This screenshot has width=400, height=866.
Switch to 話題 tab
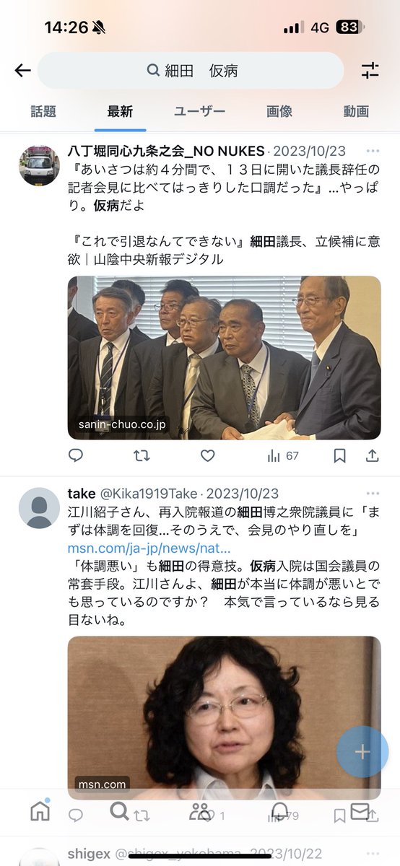click(43, 112)
